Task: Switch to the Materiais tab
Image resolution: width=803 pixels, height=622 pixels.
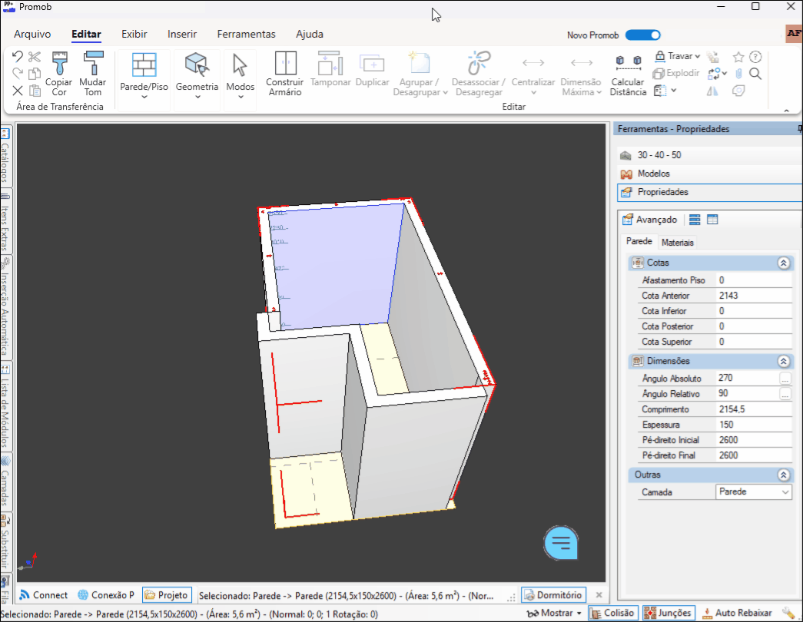Action: pos(678,243)
